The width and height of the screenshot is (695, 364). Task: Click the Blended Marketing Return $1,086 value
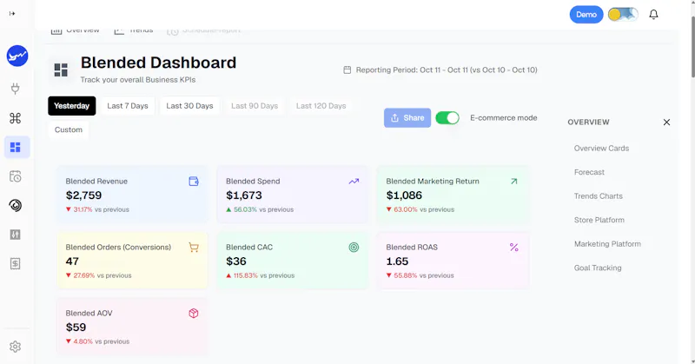coord(404,195)
